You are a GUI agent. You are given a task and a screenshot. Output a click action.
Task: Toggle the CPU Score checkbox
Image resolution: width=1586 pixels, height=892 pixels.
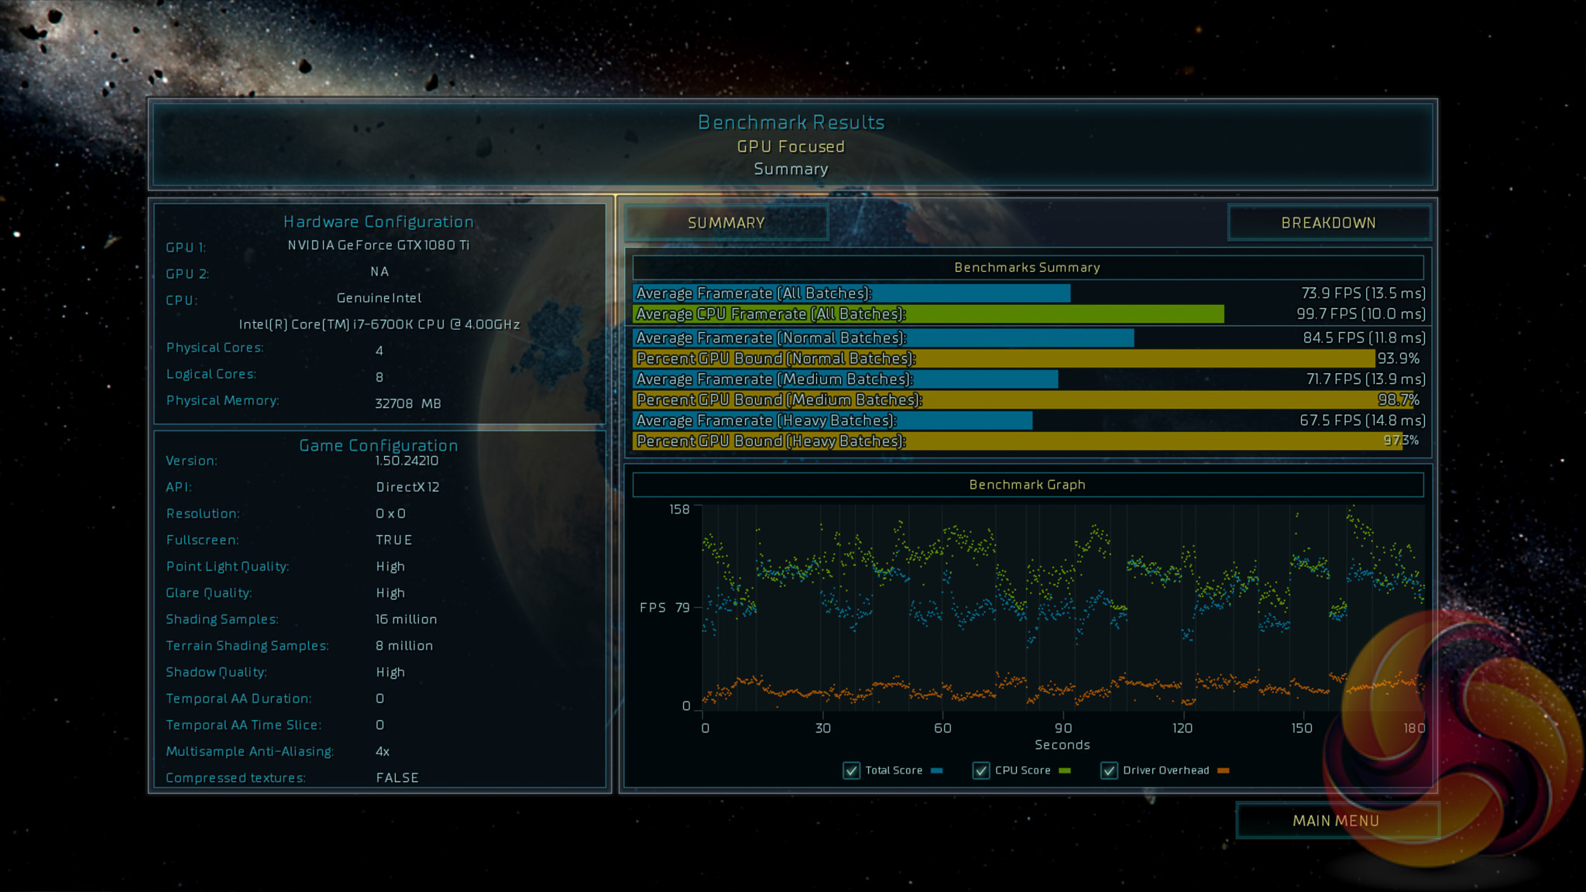click(x=980, y=770)
